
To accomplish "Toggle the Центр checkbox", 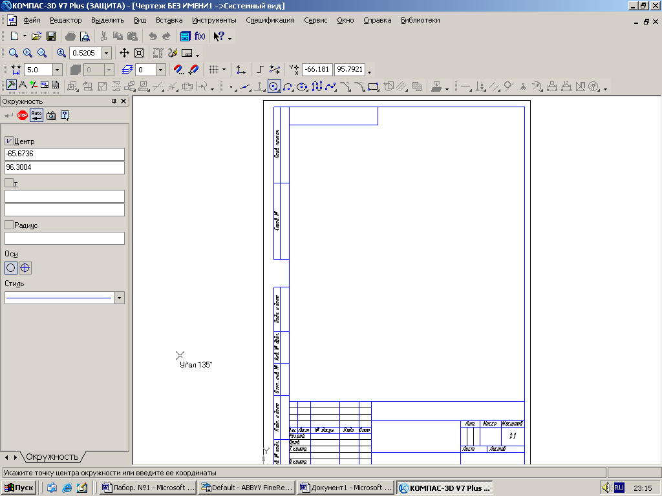I will [x=9, y=140].
